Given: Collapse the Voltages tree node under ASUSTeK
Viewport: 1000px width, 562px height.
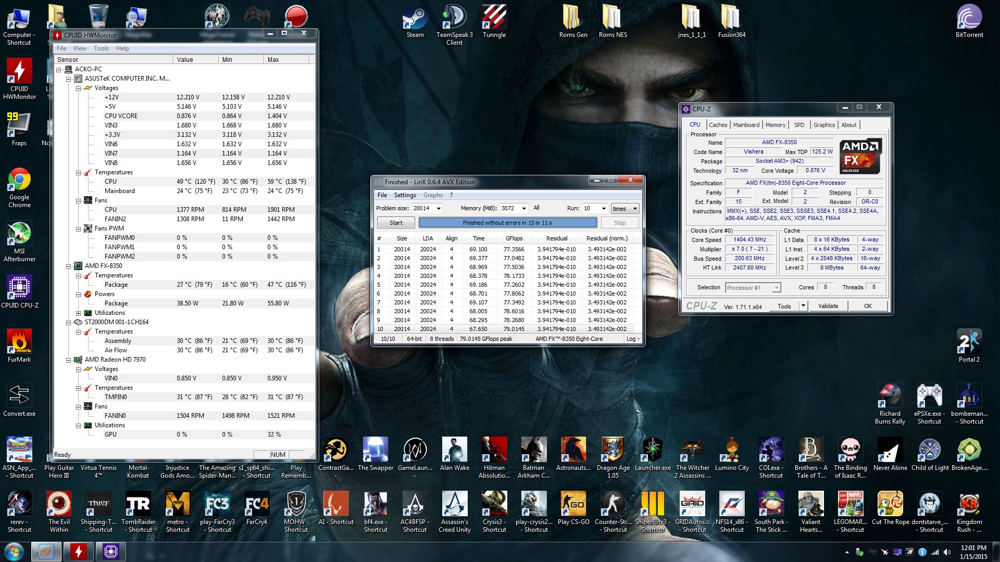Looking at the screenshot, I should coord(78,88).
